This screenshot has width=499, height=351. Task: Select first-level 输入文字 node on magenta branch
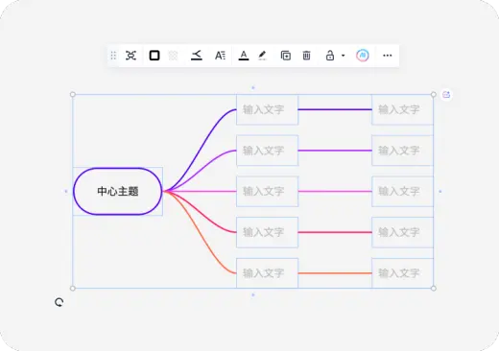tap(267, 191)
